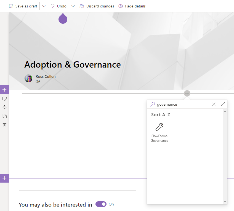234x211 pixels.
Task: Click the purple droplet marker below the toolbar
Action: click(63, 18)
